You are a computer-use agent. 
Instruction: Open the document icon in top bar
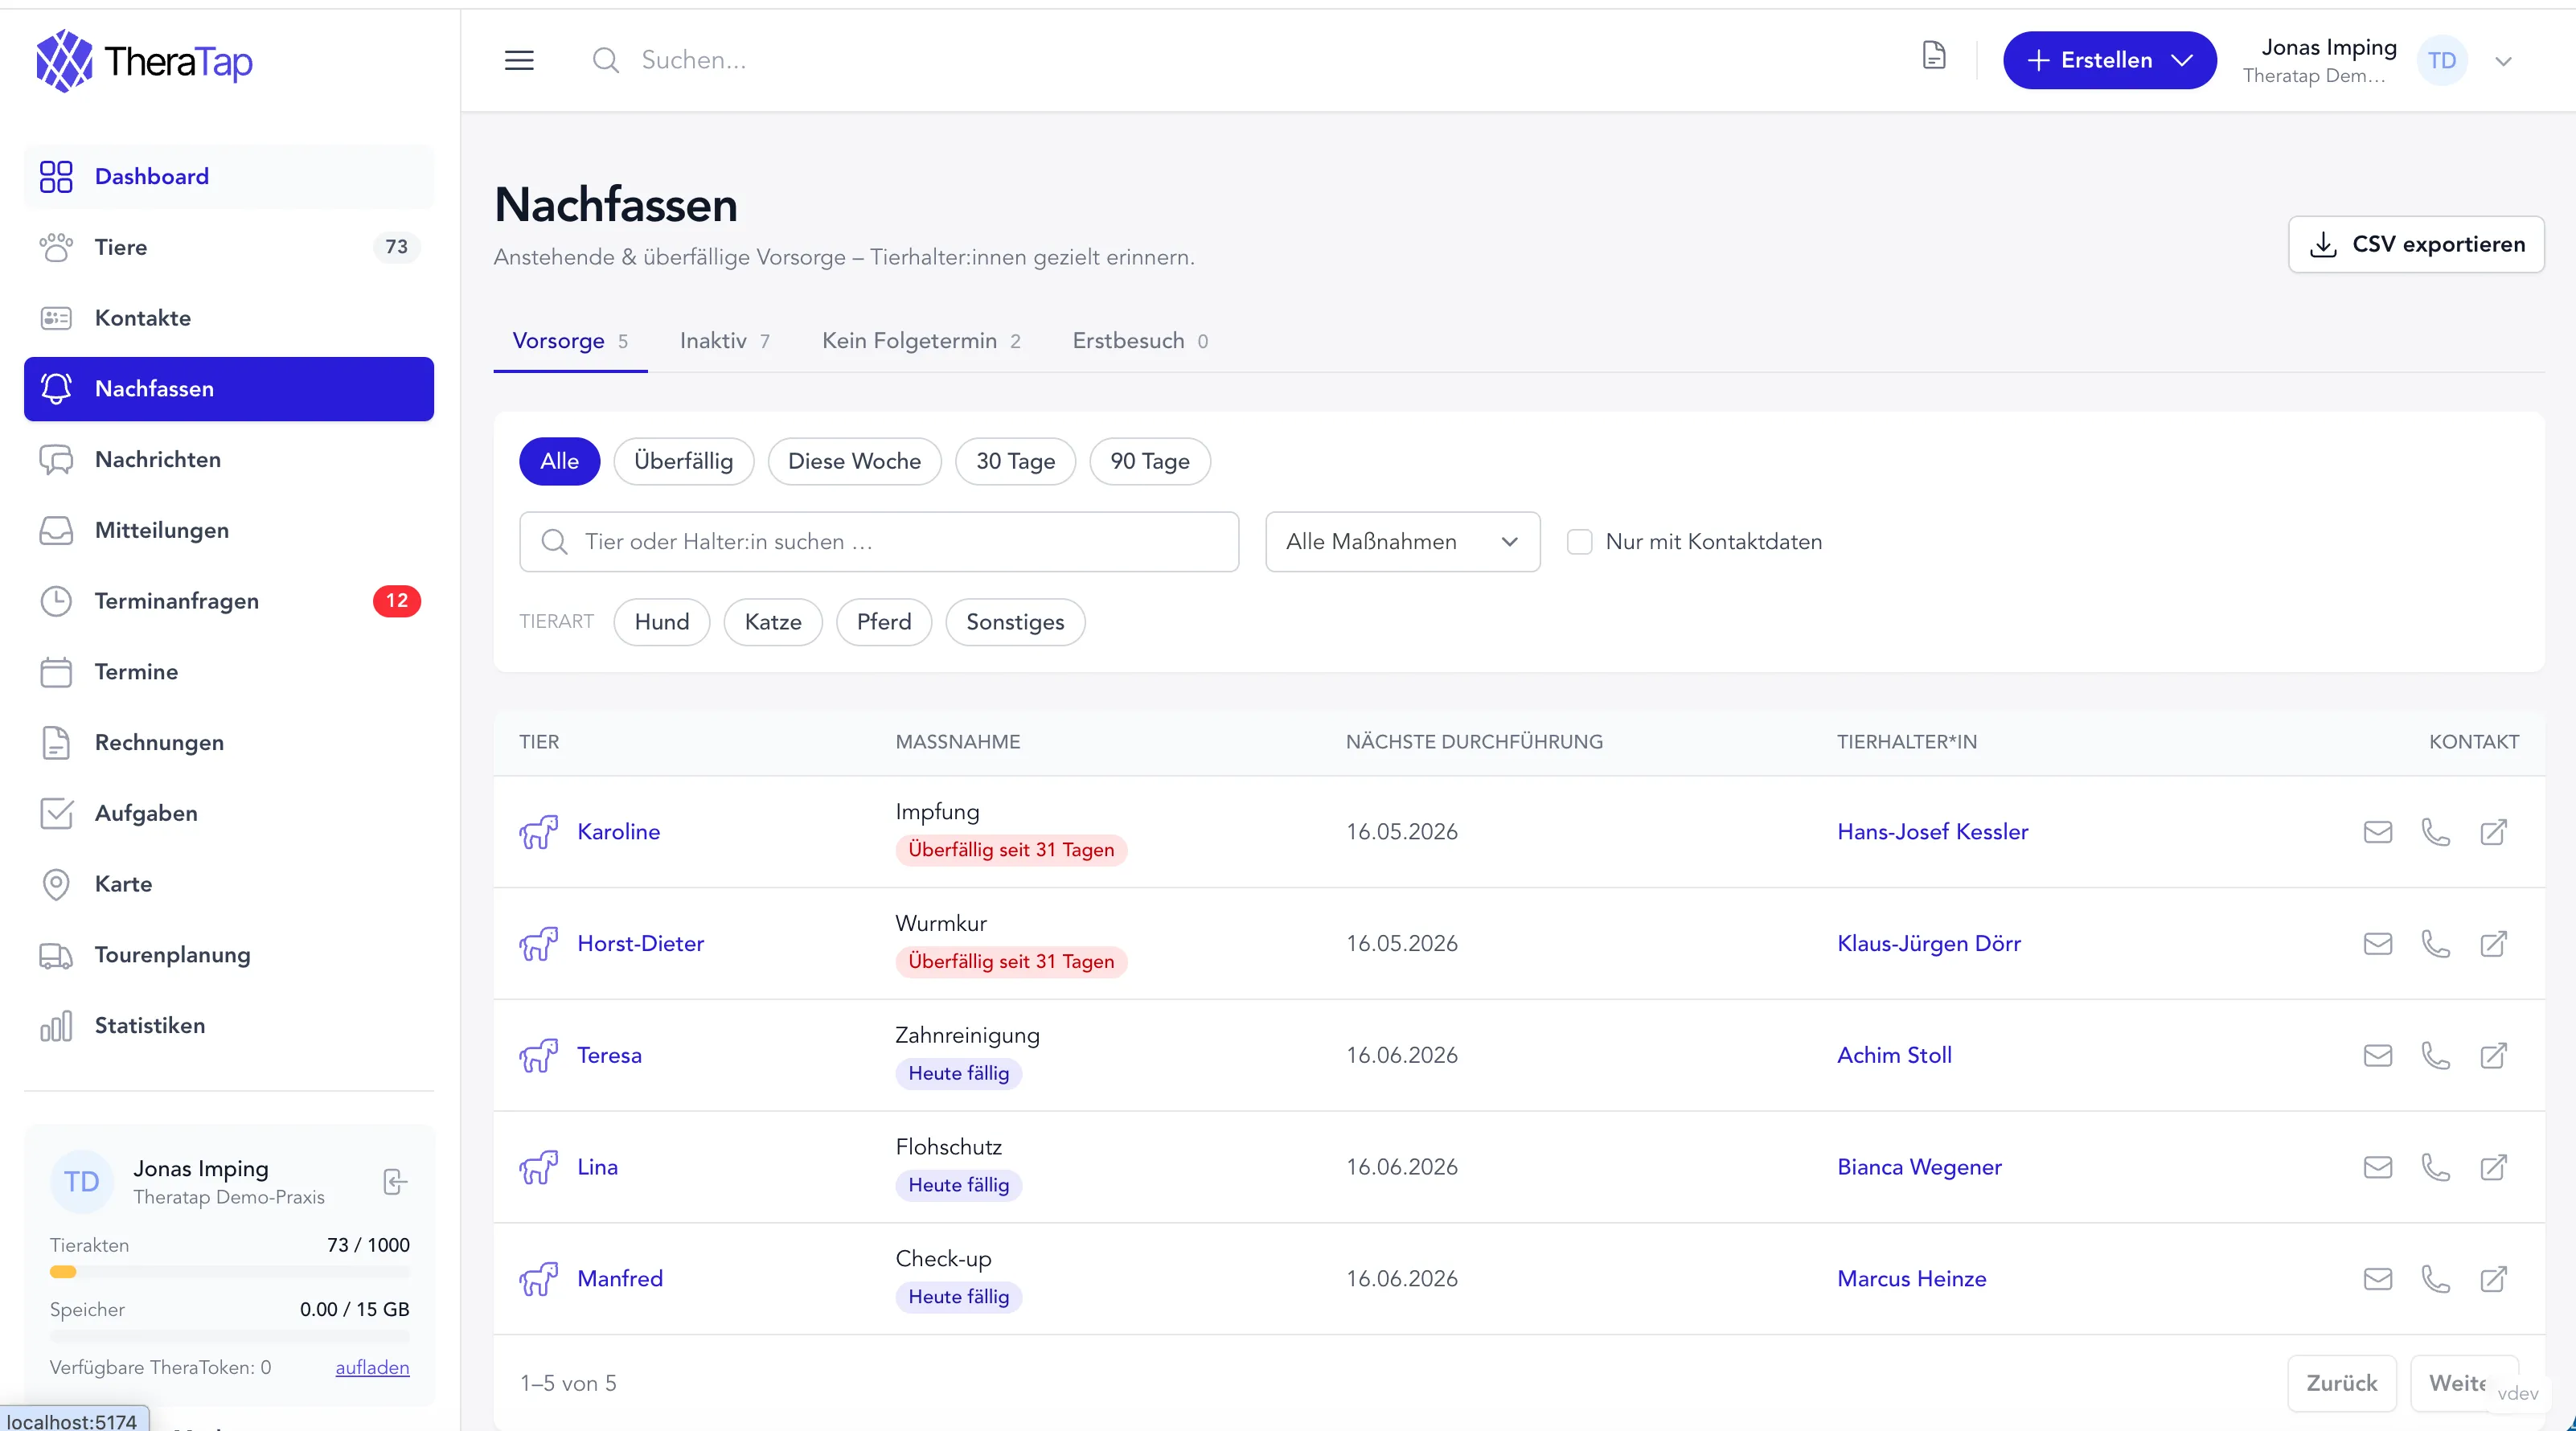[x=1934, y=56]
